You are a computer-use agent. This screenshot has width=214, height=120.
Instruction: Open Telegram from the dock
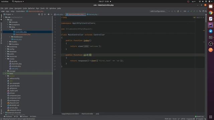click(x=211, y=31)
